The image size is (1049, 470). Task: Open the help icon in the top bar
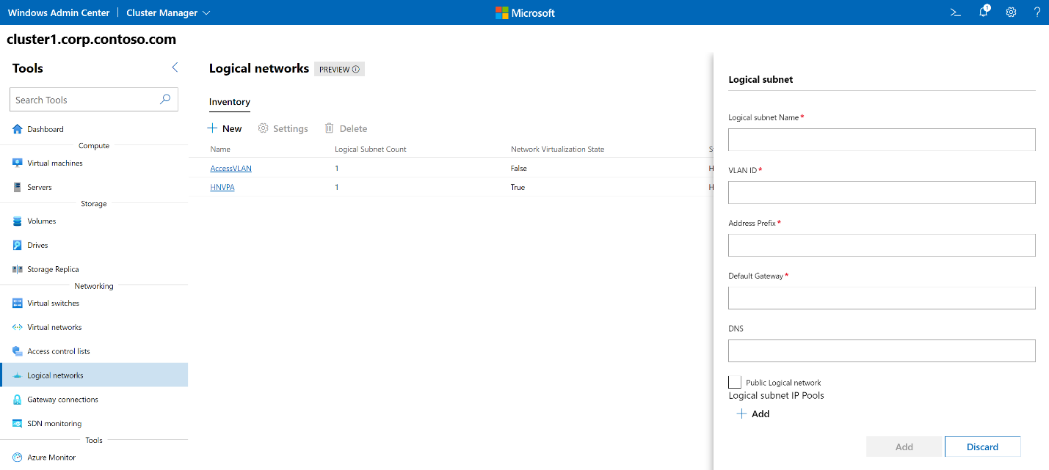(1037, 12)
